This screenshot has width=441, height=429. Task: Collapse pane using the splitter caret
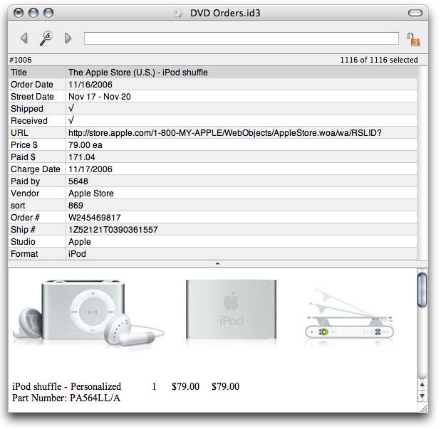click(x=217, y=264)
